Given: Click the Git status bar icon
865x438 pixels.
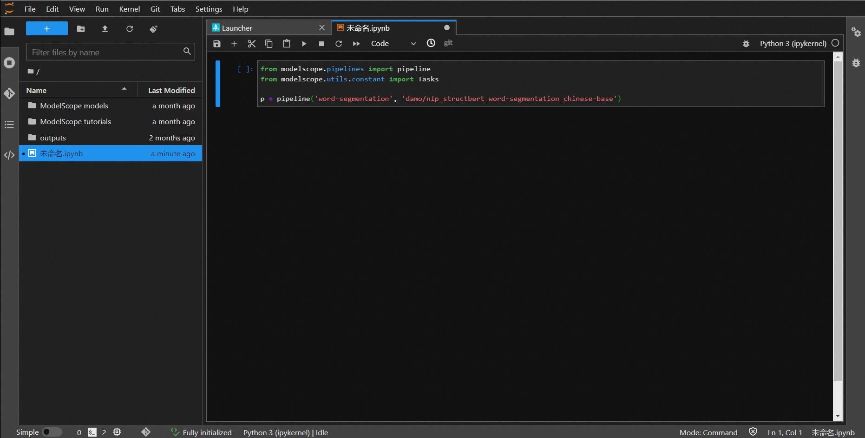Looking at the screenshot, I should click(146, 432).
